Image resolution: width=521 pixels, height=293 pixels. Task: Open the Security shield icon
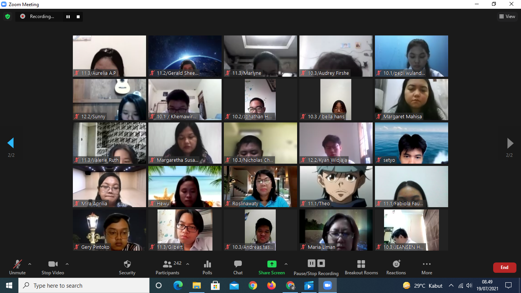coord(127,264)
